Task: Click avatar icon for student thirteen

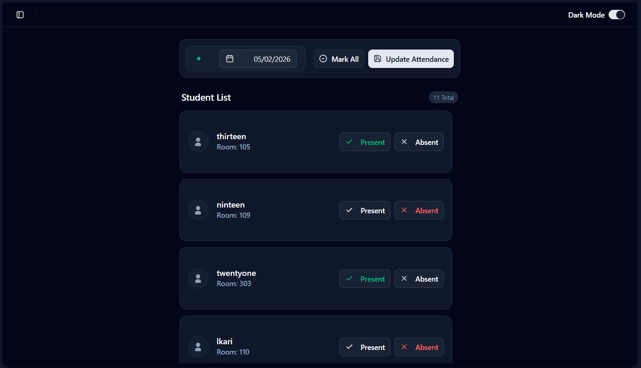Action: [x=198, y=142]
